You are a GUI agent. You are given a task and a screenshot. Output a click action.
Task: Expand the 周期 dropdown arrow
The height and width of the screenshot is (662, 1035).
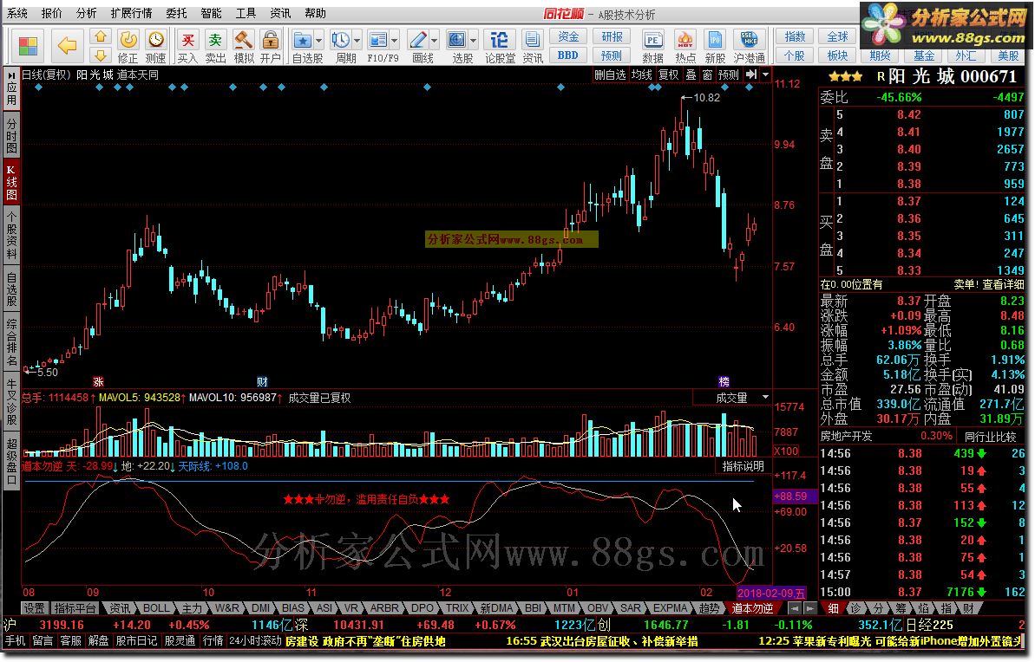tap(357, 41)
